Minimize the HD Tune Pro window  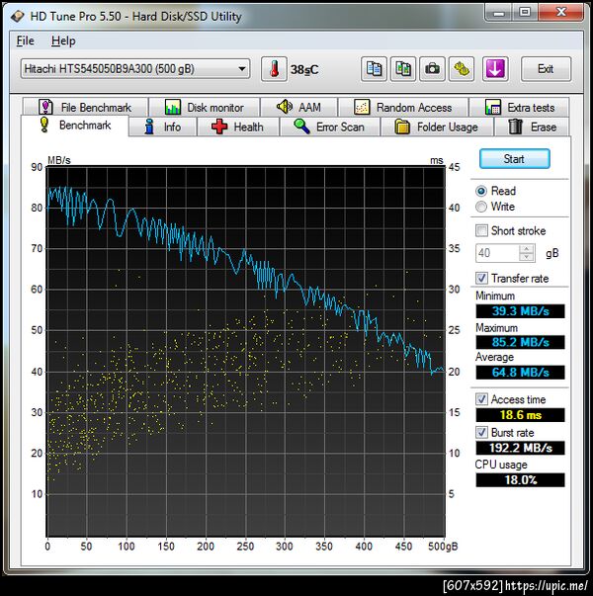[499, 13]
